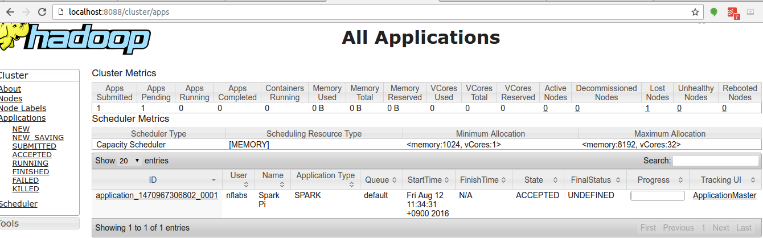Open the ApplicationMaster tracking link
Viewport: 763px width, 238px height.
pos(724,195)
